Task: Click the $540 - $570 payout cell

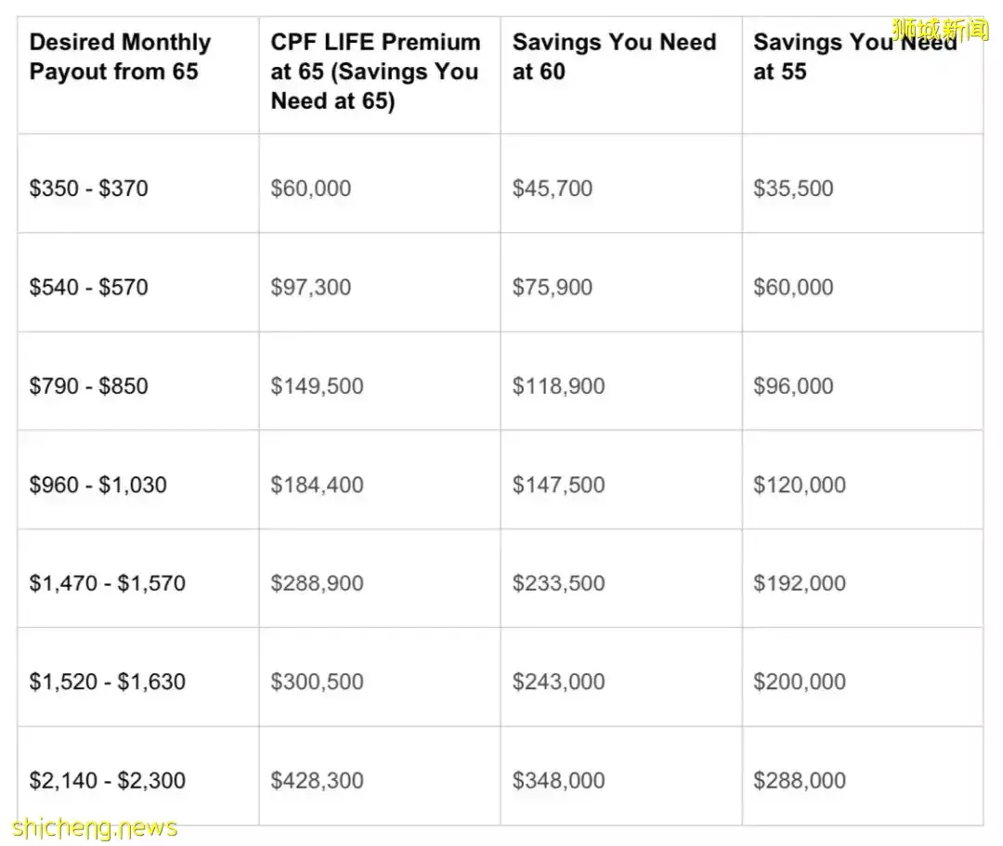Action: (88, 287)
